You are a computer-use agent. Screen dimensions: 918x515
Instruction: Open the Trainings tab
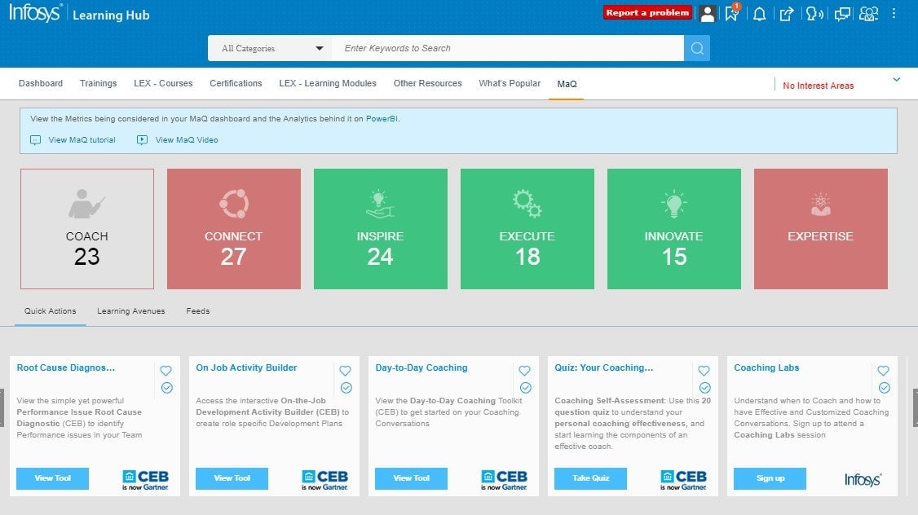coord(99,84)
